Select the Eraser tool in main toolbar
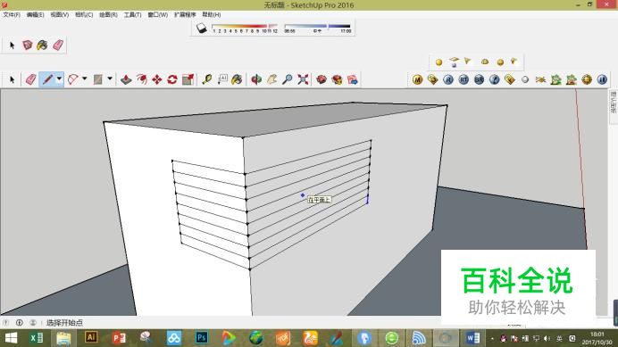Viewport: 618px width, 347px height. (x=30, y=79)
